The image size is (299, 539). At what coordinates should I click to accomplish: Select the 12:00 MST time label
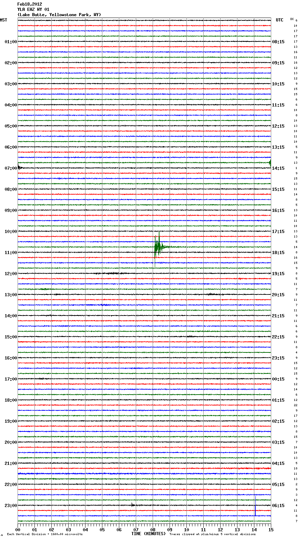click(11, 274)
